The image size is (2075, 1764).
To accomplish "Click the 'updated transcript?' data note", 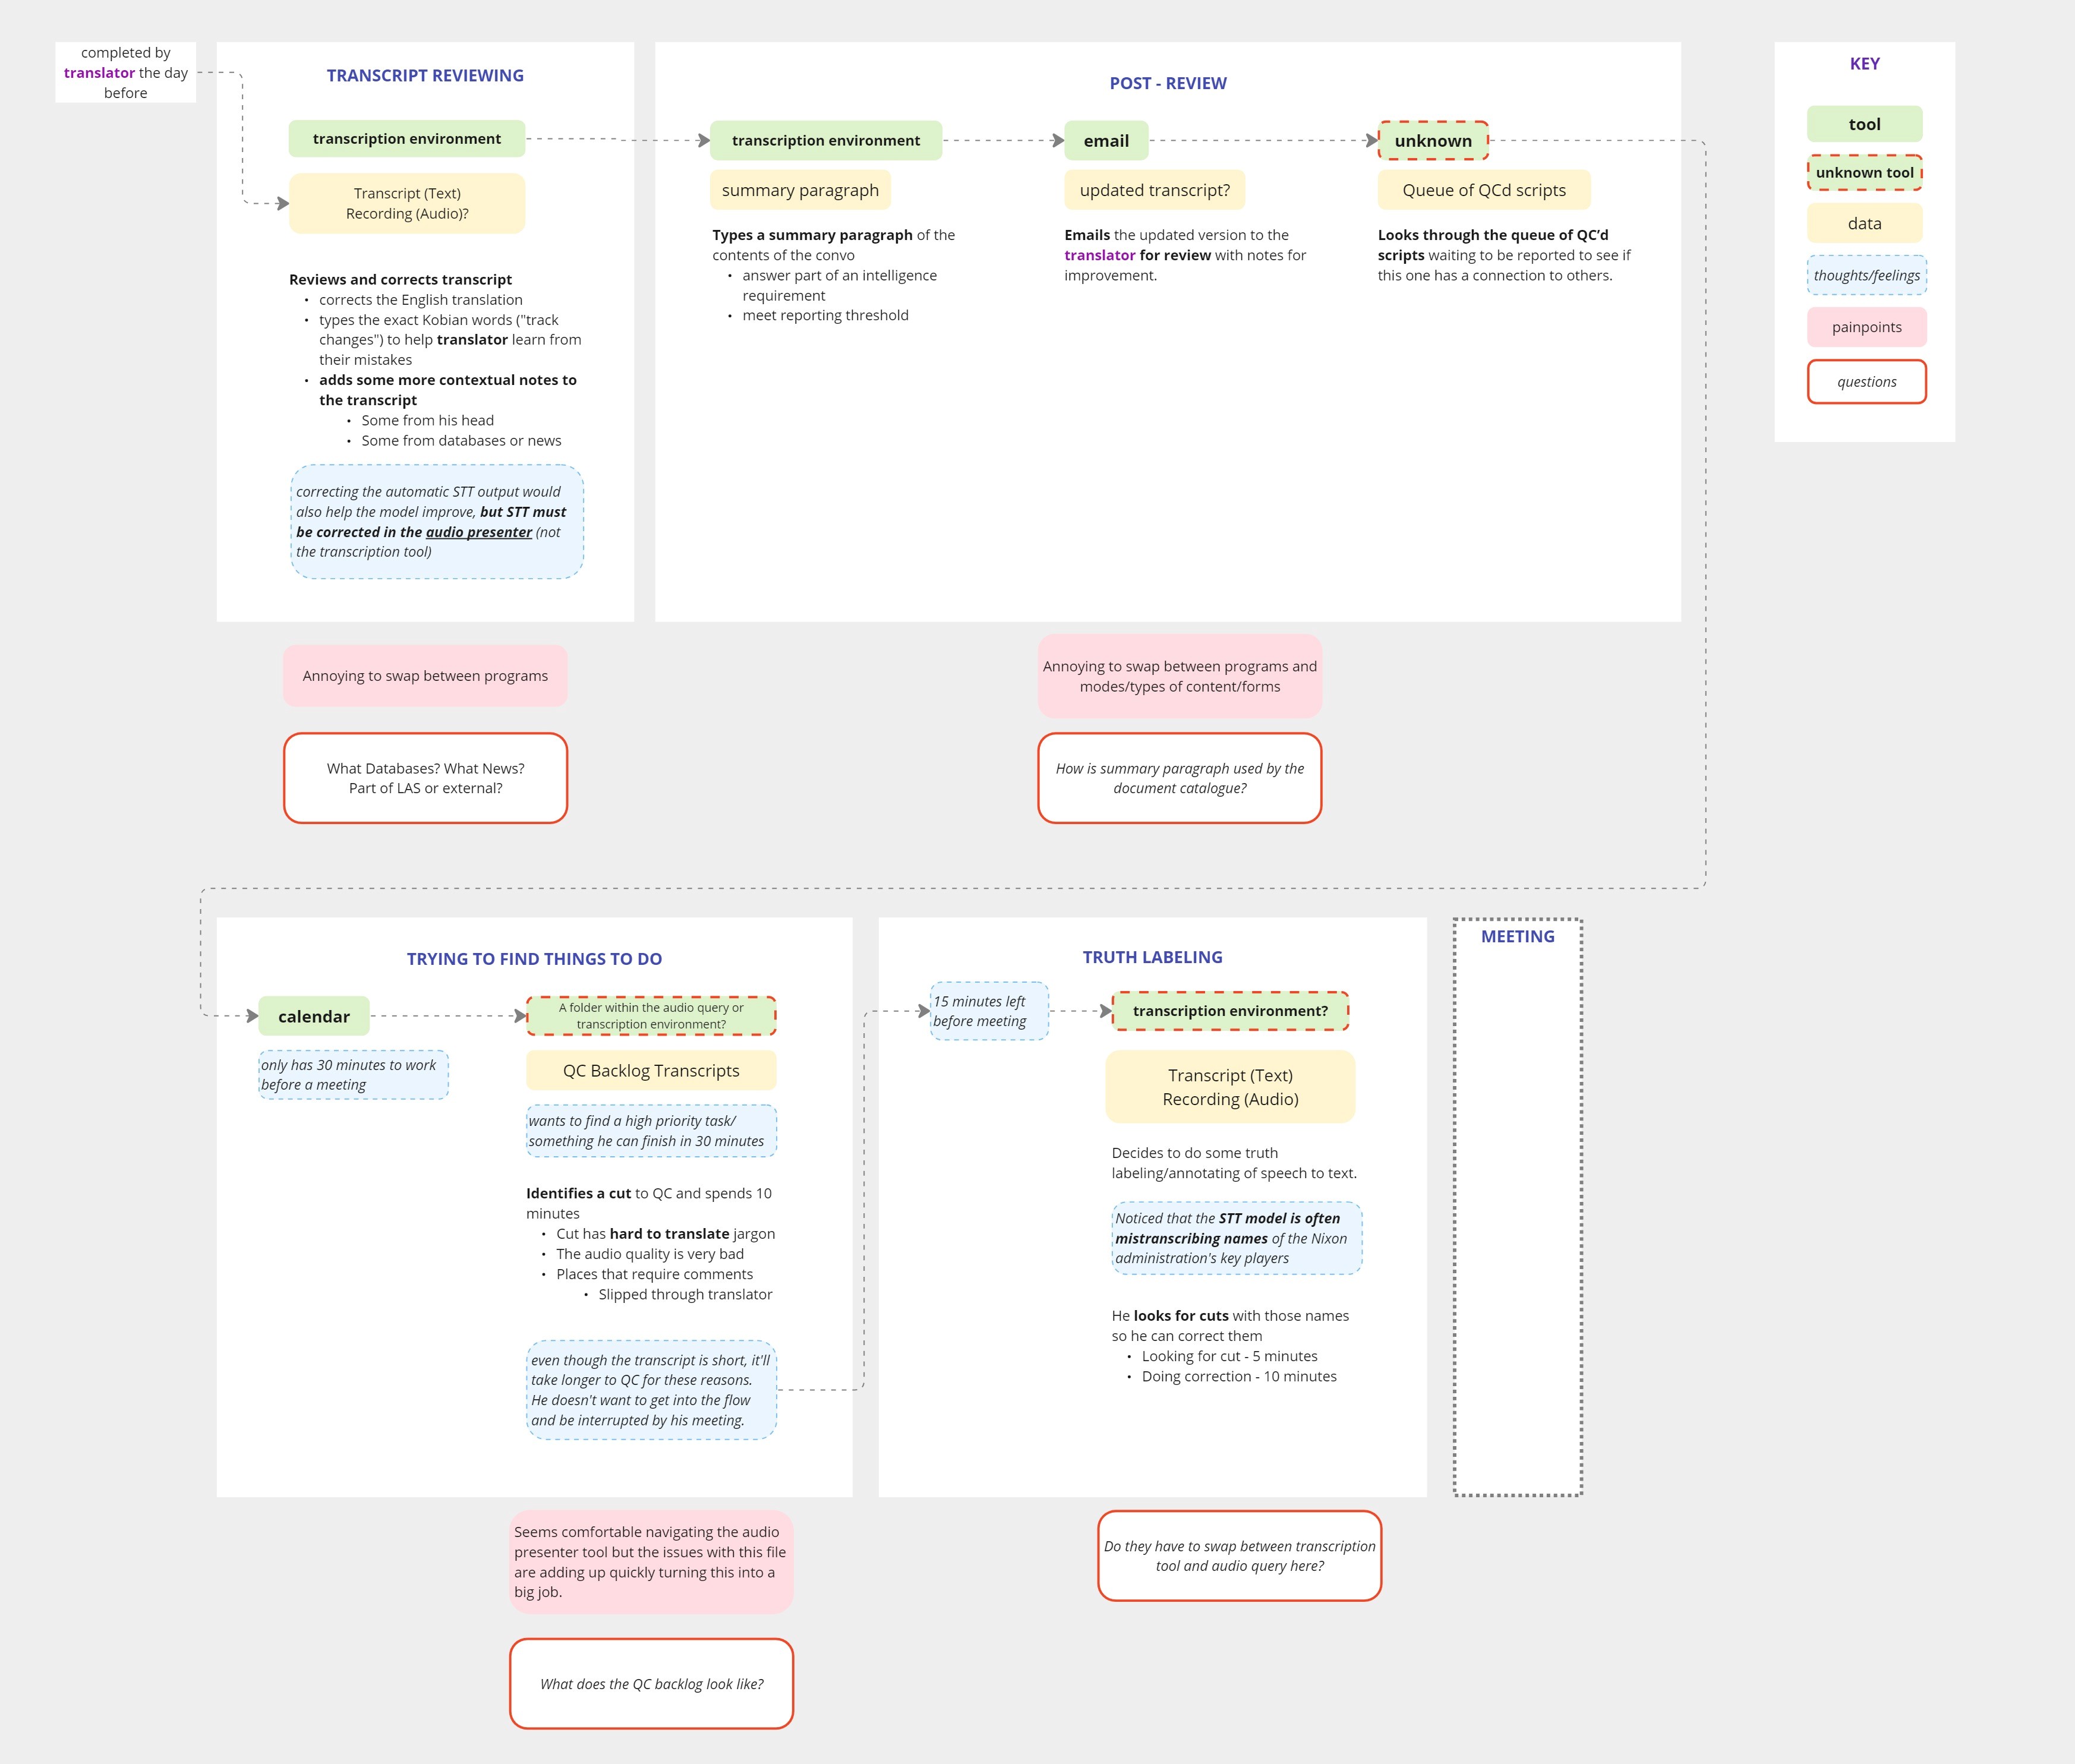I will click(1154, 190).
